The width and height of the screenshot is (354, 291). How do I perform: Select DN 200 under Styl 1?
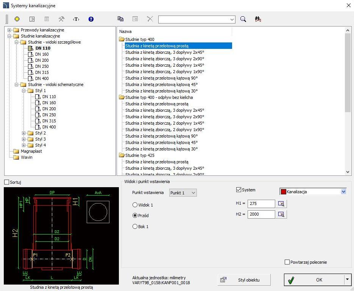pyautogui.click(x=49, y=109)
